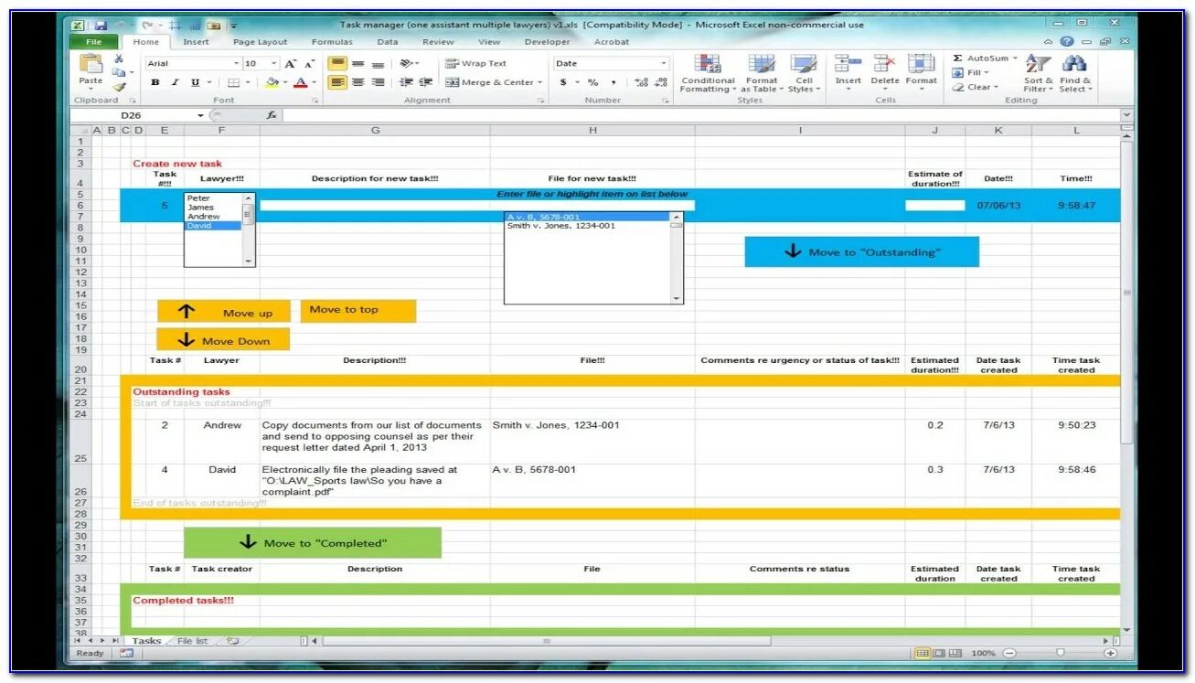The image size is (1195, 683).
Task: Switch to Page Layout view in status bar
Action: point(940,653)
